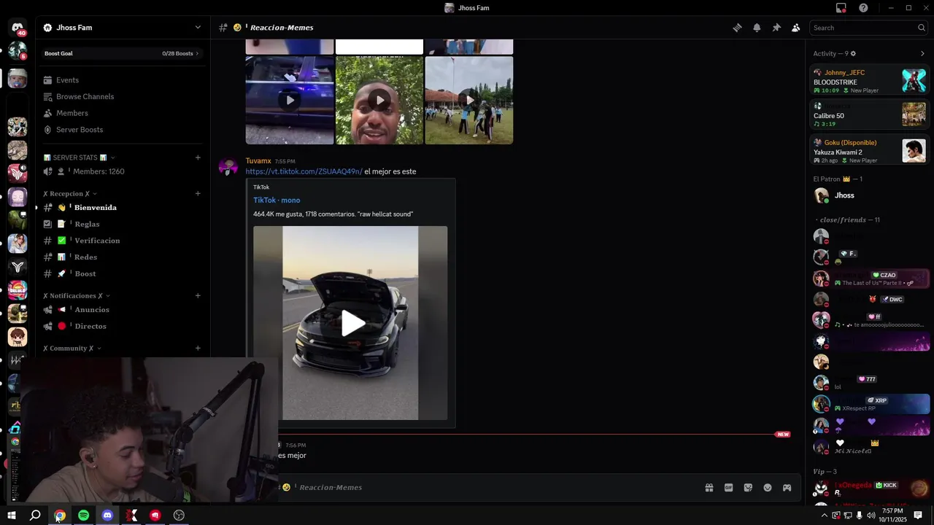This screenshot has width=934, height=525.
Task: Add channel to Community category
Action: point(198,349)
